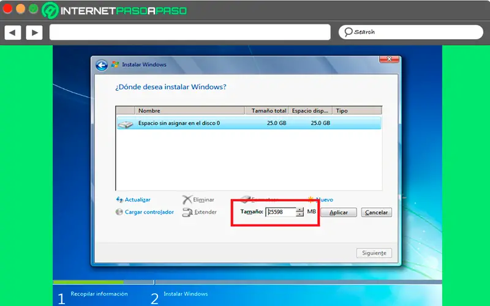
Task: Click the browser address bar
Action: click(190, 32)
